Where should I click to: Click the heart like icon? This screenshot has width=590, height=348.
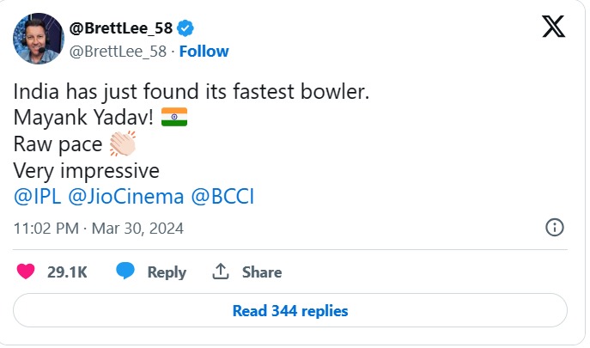[x=26, y=272]
